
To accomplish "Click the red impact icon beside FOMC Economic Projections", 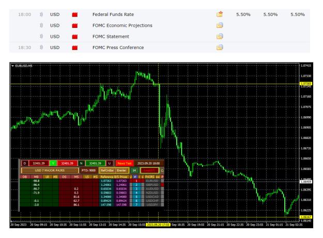I will (75, 25).
